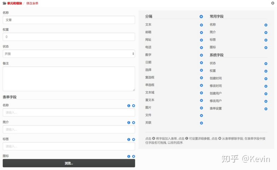Click the 标签 form field placeholder input
The image size is (277, 170).
69,146
